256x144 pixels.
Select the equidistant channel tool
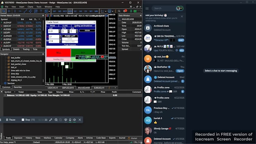pos(30,11)
